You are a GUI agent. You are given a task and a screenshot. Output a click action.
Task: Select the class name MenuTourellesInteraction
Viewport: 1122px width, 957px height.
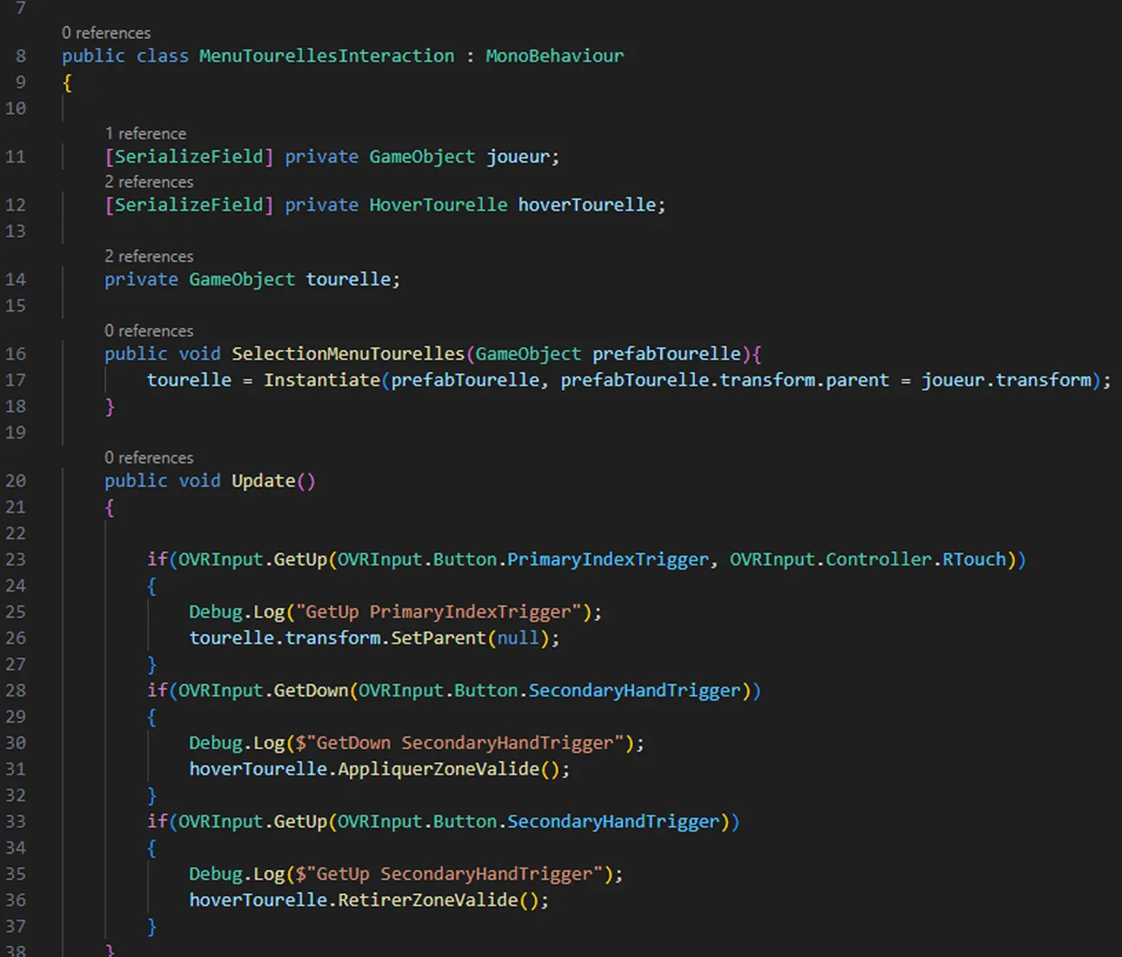326,55
